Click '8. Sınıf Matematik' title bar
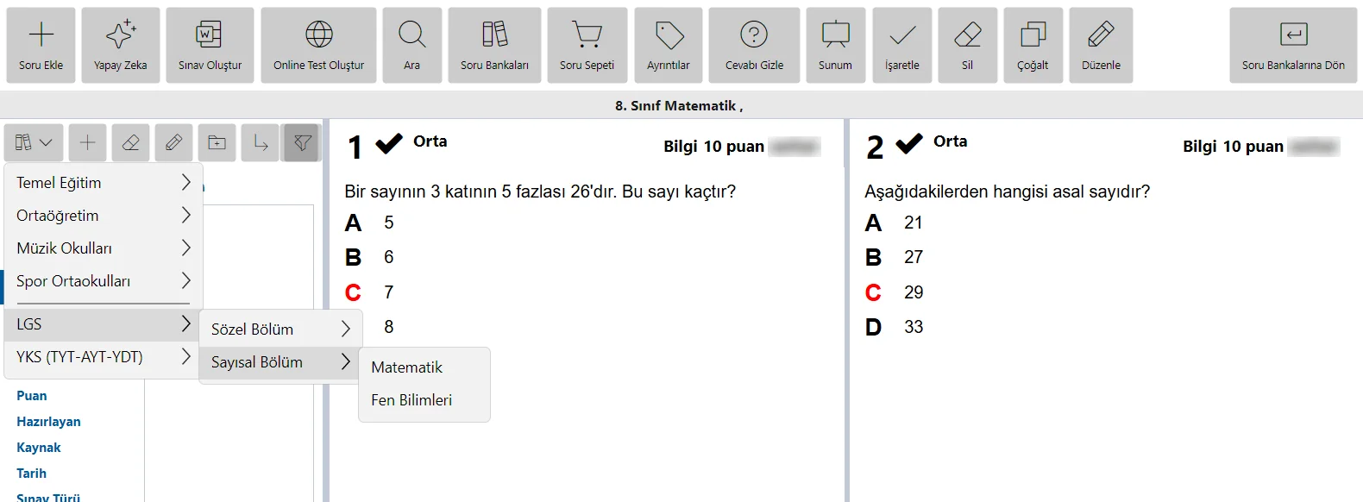This screenshot has width=1363, height=502. click(x=678, y=105)
